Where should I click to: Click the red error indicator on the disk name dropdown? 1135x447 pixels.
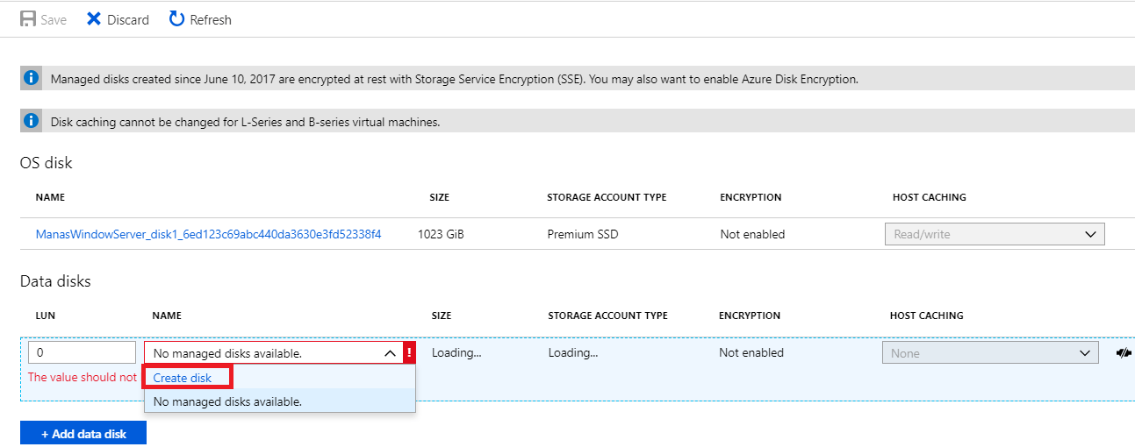(x=409, y=352)
